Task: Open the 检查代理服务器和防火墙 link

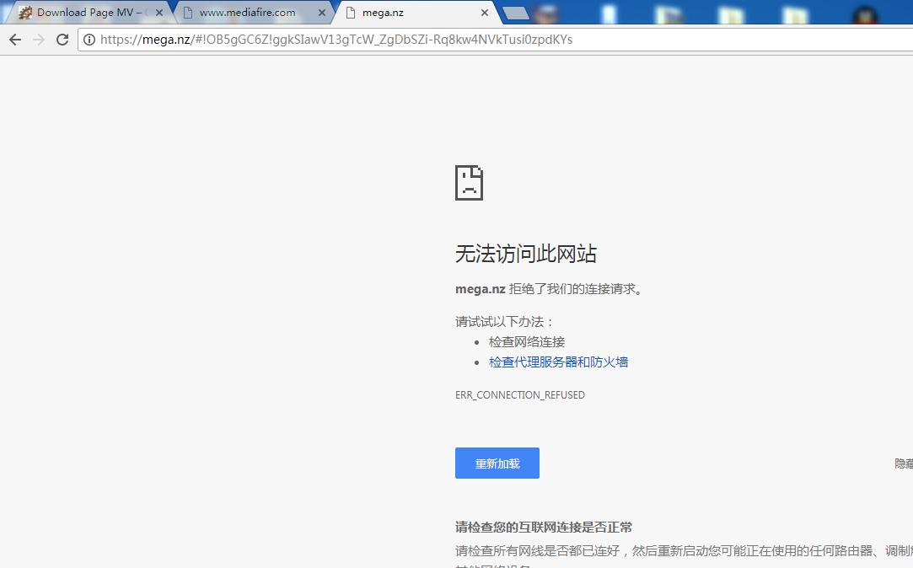Action: pos(558,362)
